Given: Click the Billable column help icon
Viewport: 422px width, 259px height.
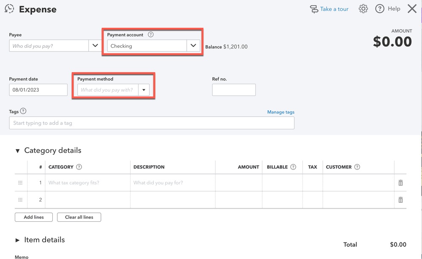Looking at the screenshot, I should (293, 167).
